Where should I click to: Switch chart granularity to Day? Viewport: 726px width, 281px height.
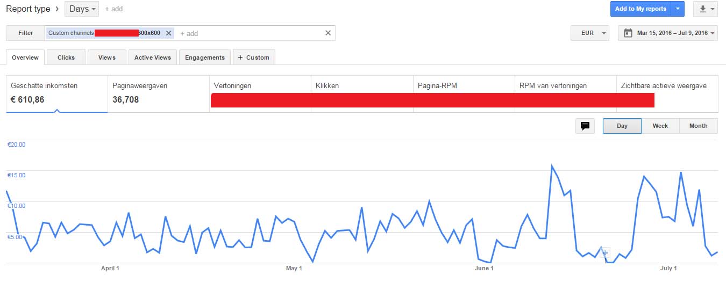click(x=622, y=126)
